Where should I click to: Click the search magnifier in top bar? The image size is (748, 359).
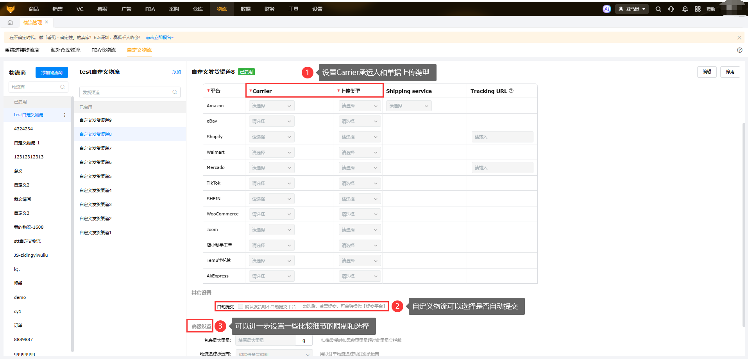659,9
